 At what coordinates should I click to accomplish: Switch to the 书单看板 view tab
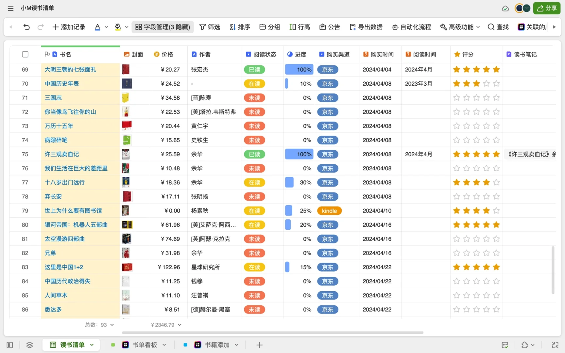tap(144, 345)
